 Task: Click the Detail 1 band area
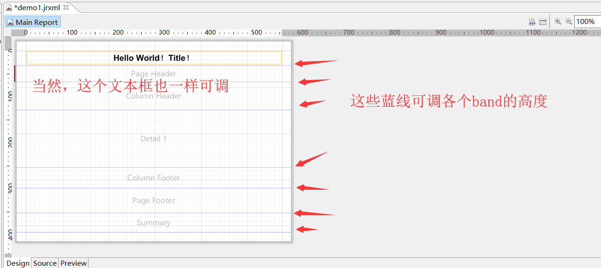coord(153,138)
